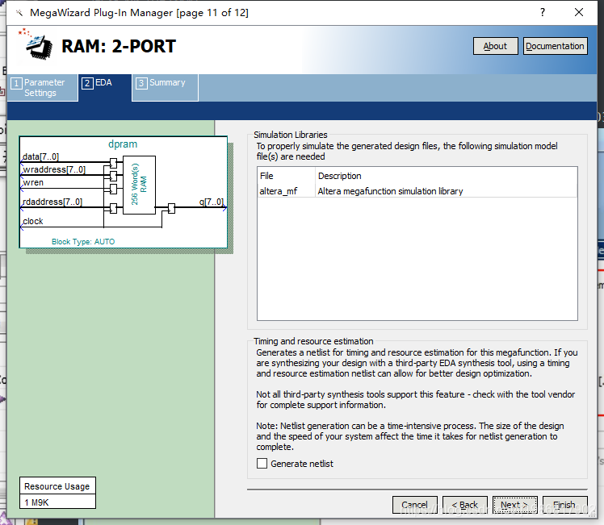Screen dimensions: 604x525
Task: Click the wizard wand icon in title bar
Action: (x=19, y=13)
